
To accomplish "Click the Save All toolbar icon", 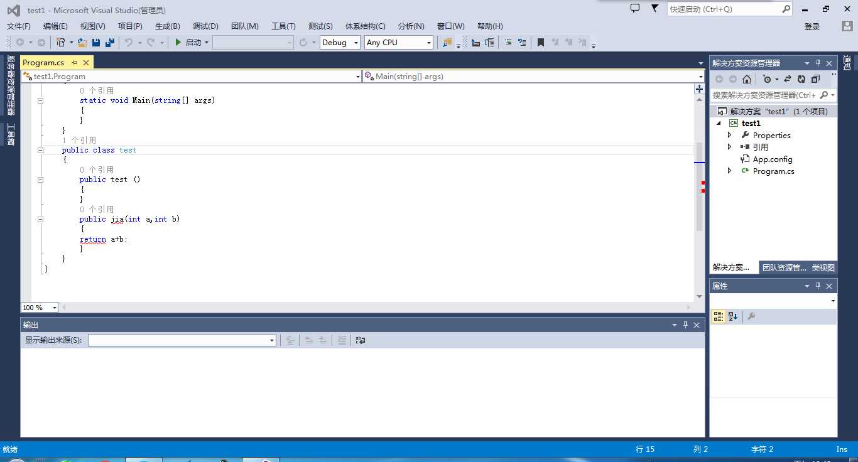I will tap(110, 43).
